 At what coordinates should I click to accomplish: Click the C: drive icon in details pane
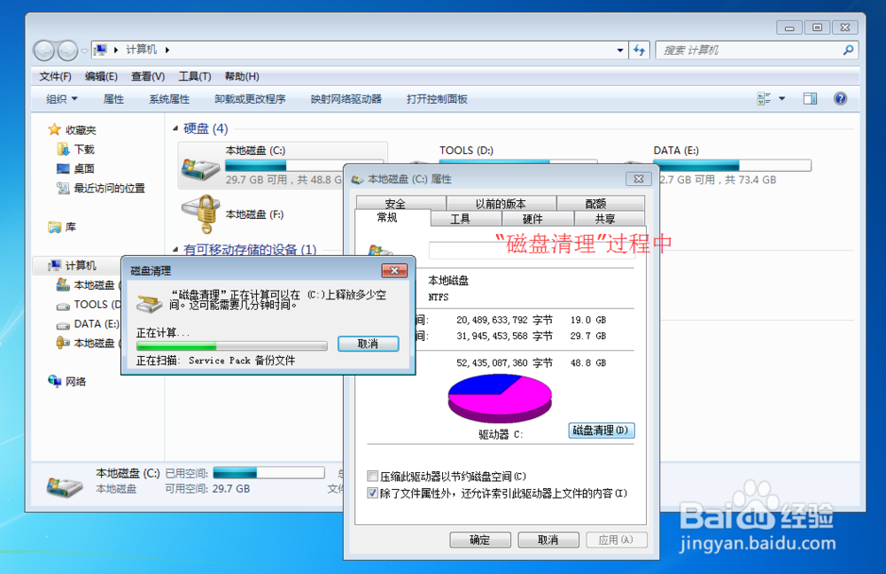coord(65,486)
